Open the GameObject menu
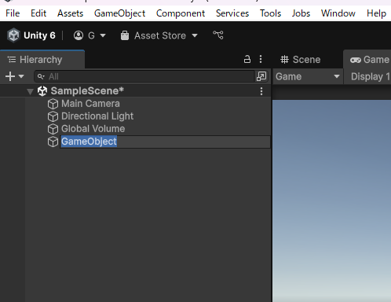Image resolution: width=391 pixels, height=302 pixels. 119,13
